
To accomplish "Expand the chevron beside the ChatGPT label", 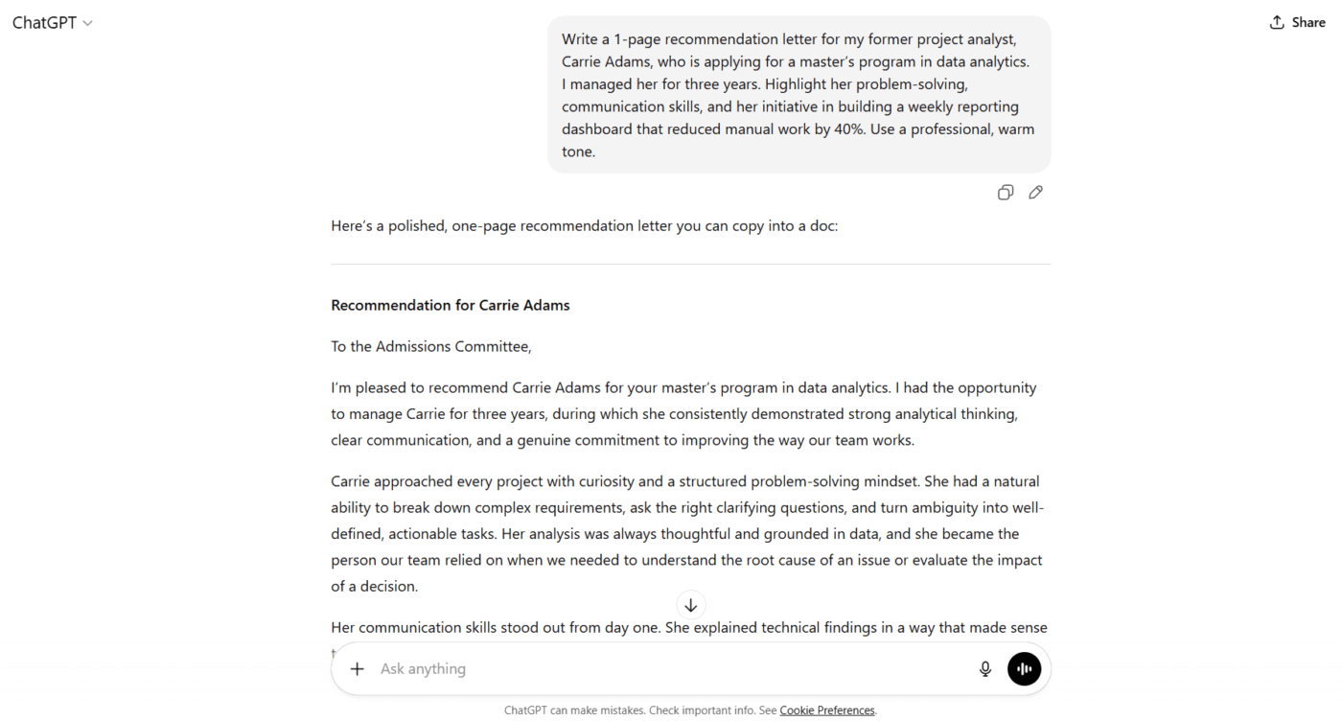I will click(x=86, y=22).
